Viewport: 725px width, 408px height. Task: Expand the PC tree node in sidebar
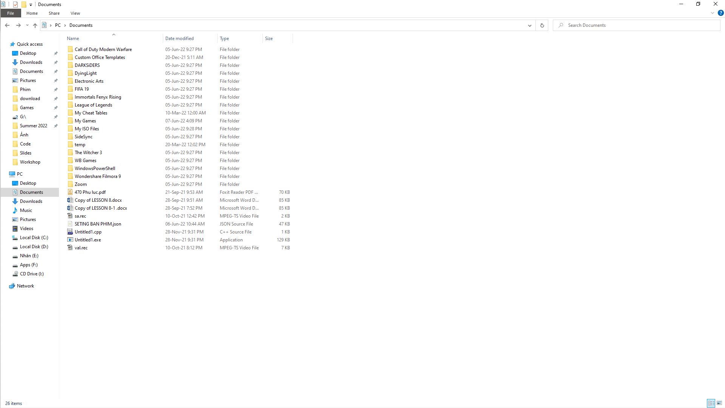pyautogui.click(x=6, y=174)
